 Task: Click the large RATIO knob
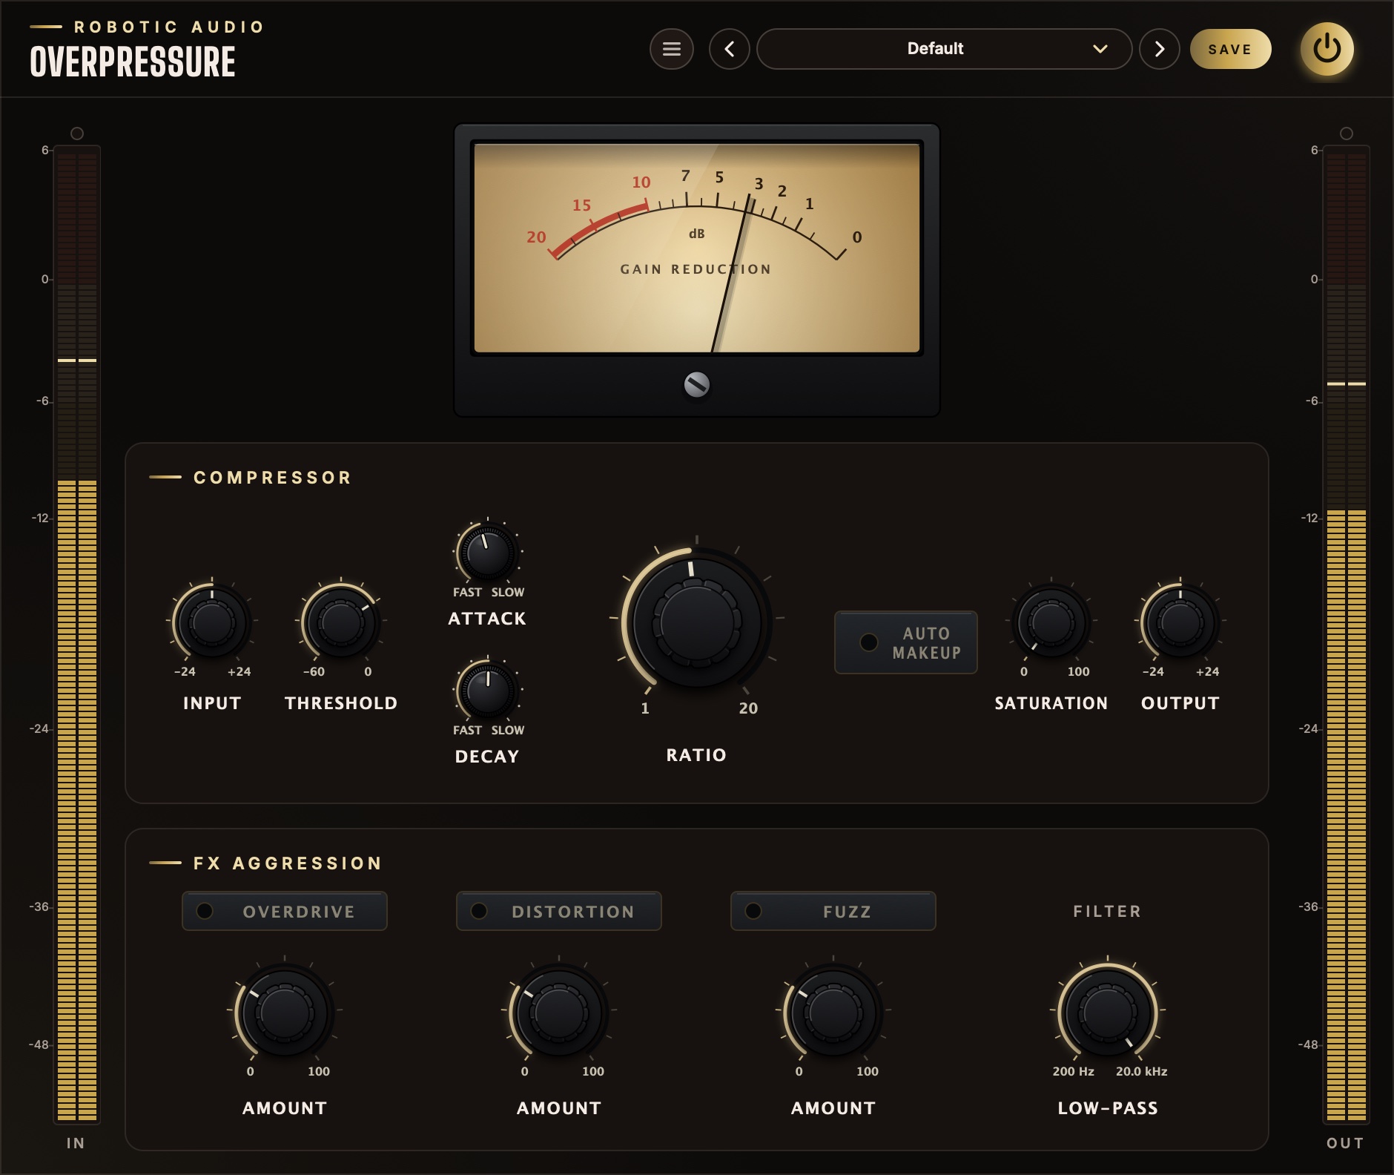tap(696, 622)
